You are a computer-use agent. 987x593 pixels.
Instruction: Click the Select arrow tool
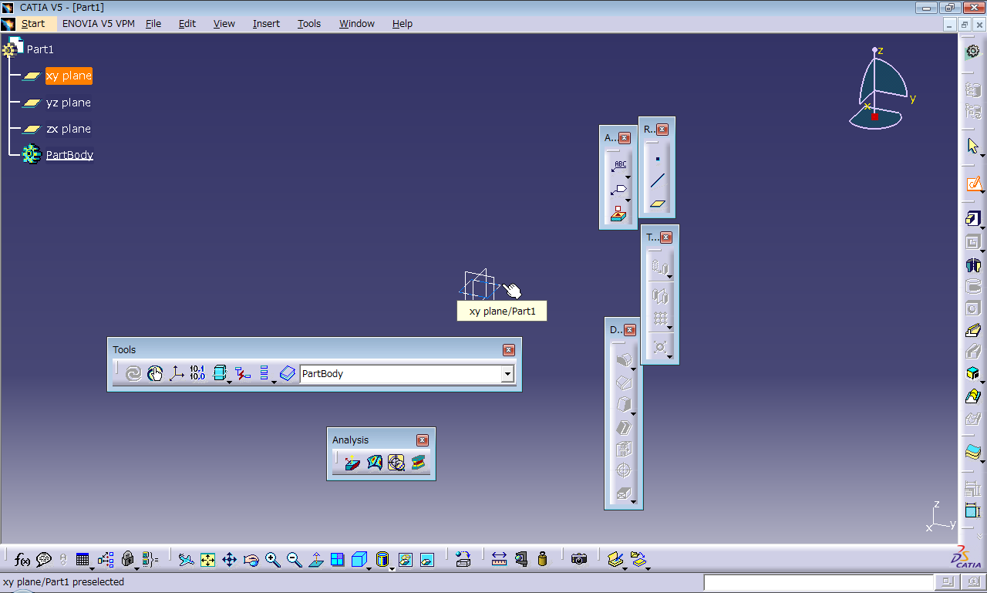972,146
